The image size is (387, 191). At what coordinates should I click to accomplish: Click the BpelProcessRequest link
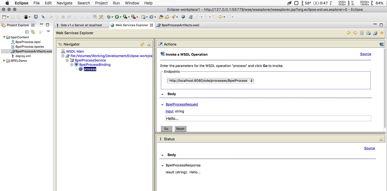coord(182,104)
